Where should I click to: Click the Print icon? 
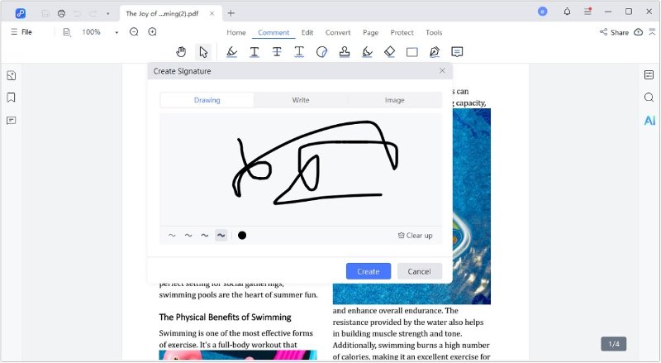61,13
